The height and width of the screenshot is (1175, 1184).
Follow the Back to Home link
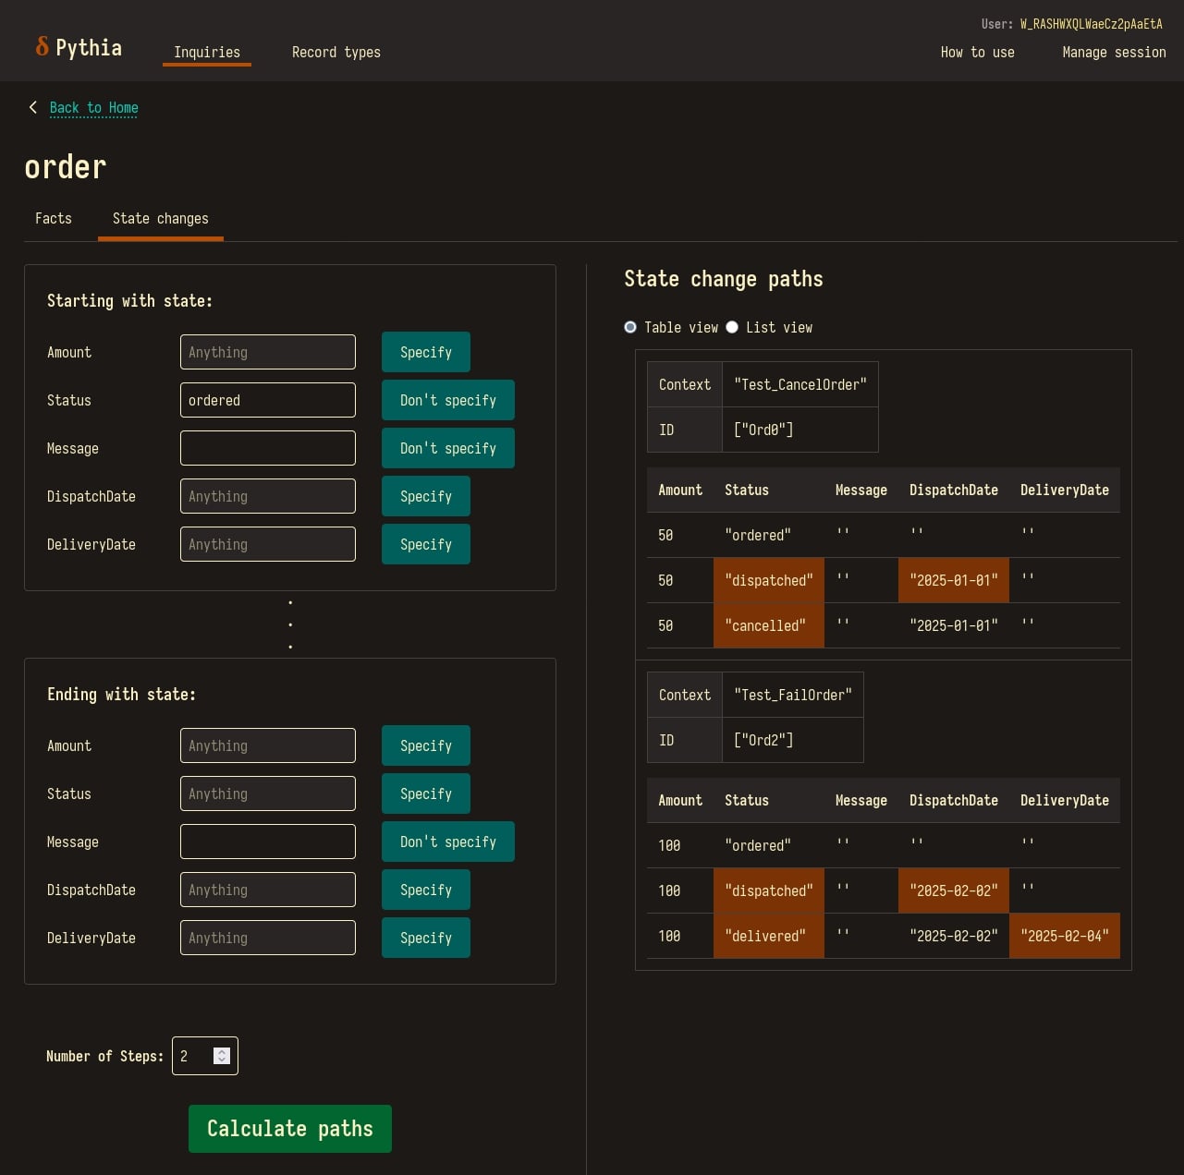94,108
